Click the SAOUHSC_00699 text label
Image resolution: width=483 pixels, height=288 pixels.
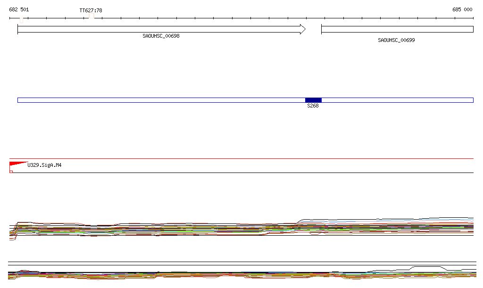click(396, 40)
